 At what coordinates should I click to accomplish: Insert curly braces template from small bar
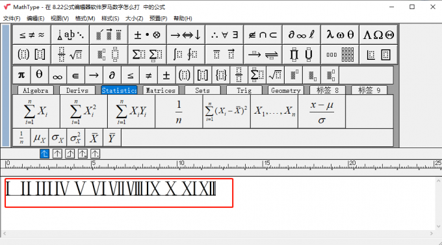coord(221,75)
